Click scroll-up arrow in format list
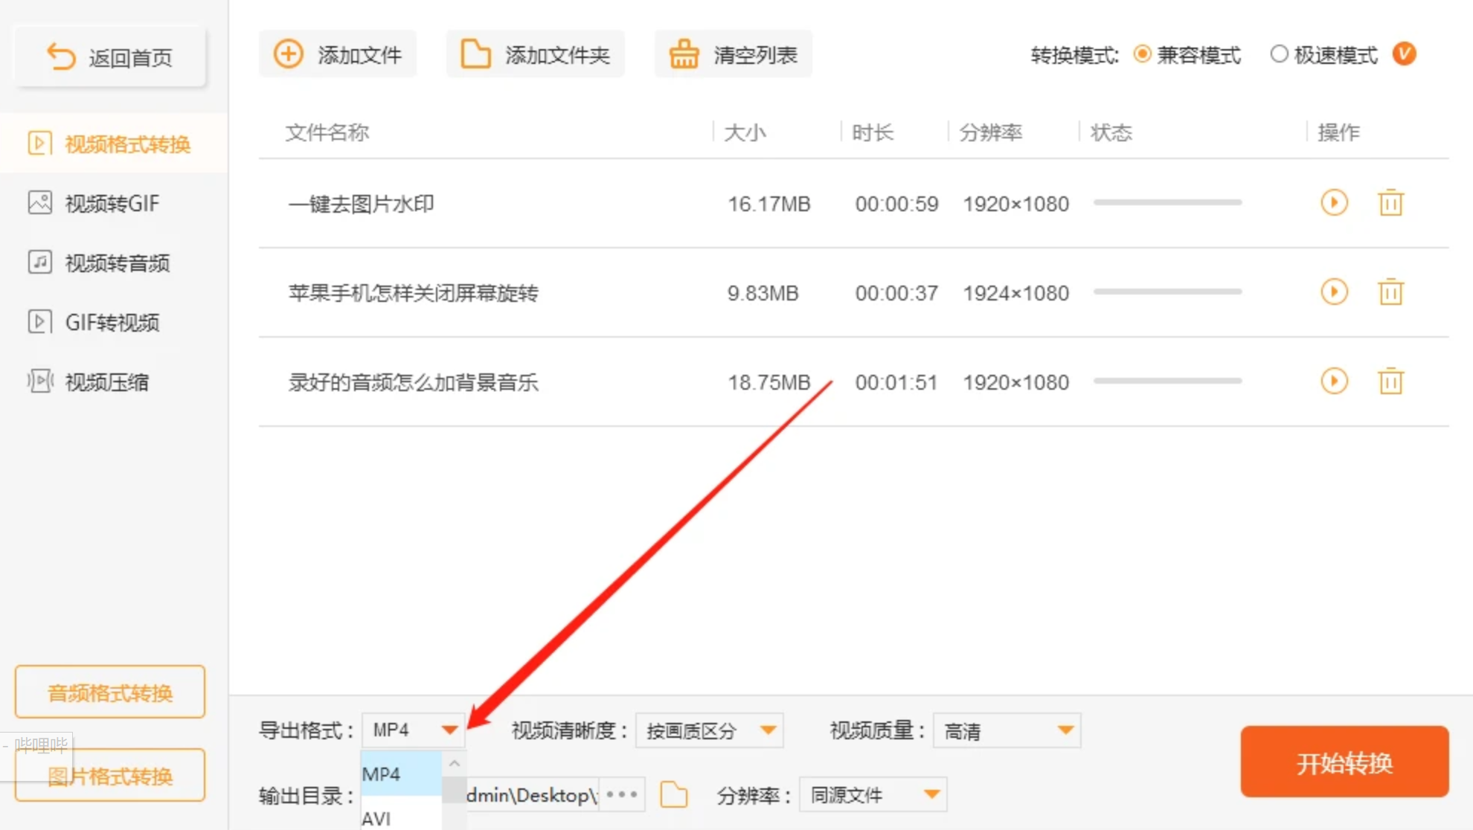 point(454,764)
